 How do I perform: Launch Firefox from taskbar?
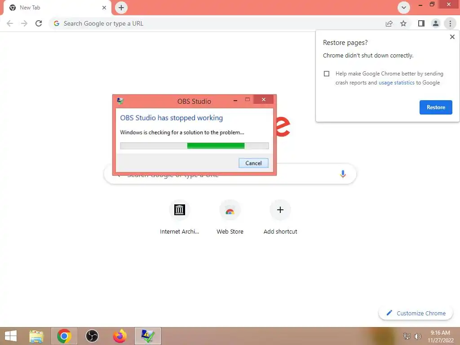click(x=119, y=336)
